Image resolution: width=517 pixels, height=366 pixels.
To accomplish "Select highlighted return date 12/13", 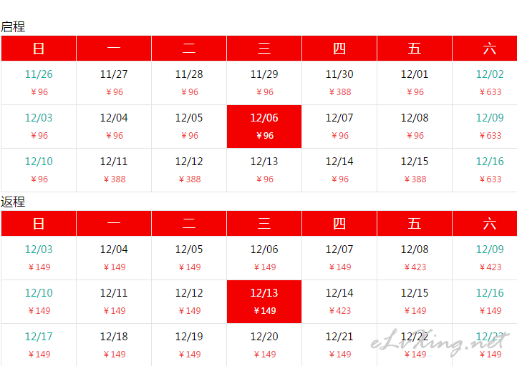I will (264, 302).
